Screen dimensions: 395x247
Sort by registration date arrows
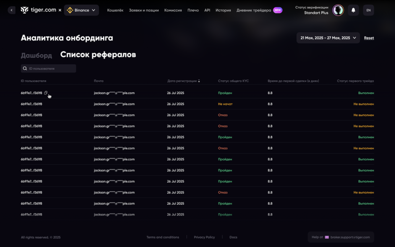coord(199,81)
